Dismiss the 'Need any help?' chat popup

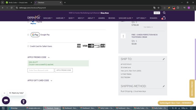tap(4, 93)
